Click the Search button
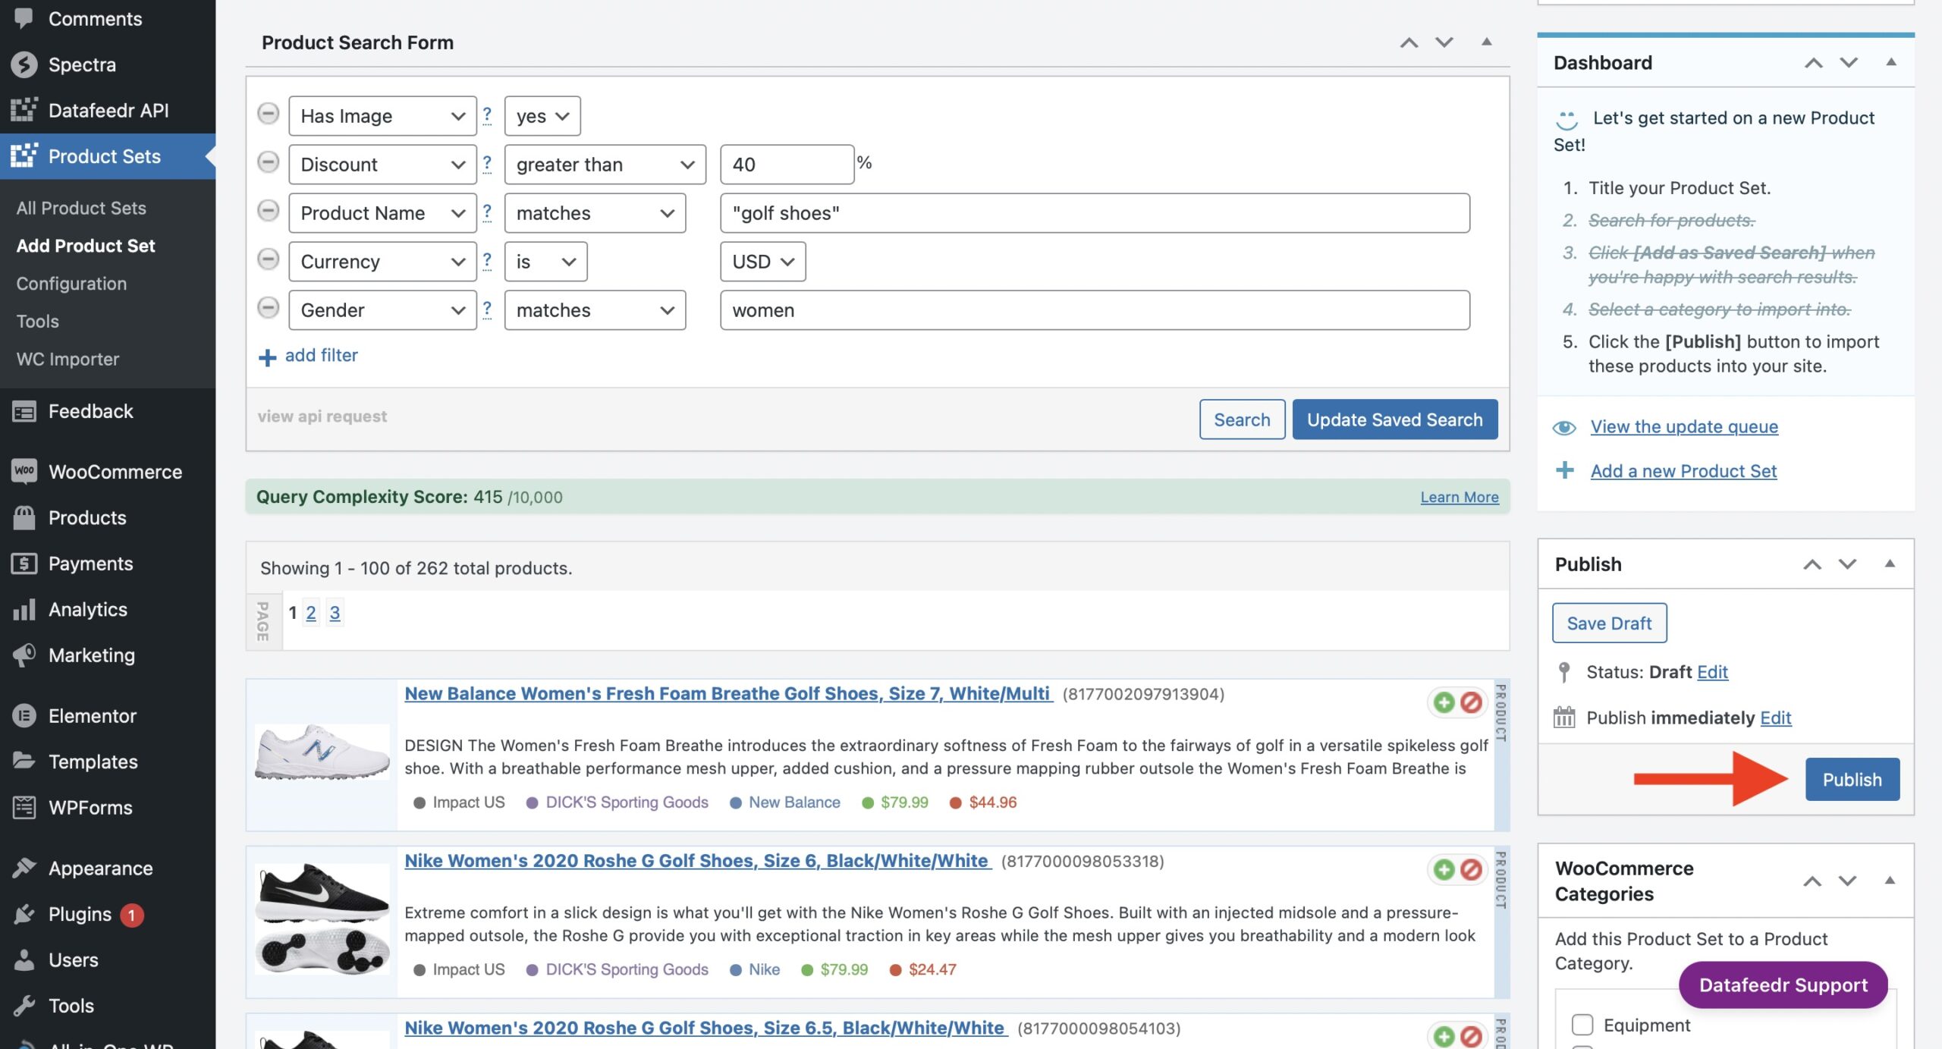 tap(1242, 419)
